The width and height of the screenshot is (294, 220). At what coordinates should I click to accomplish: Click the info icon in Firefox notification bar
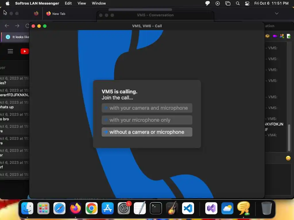coord(8,37)
